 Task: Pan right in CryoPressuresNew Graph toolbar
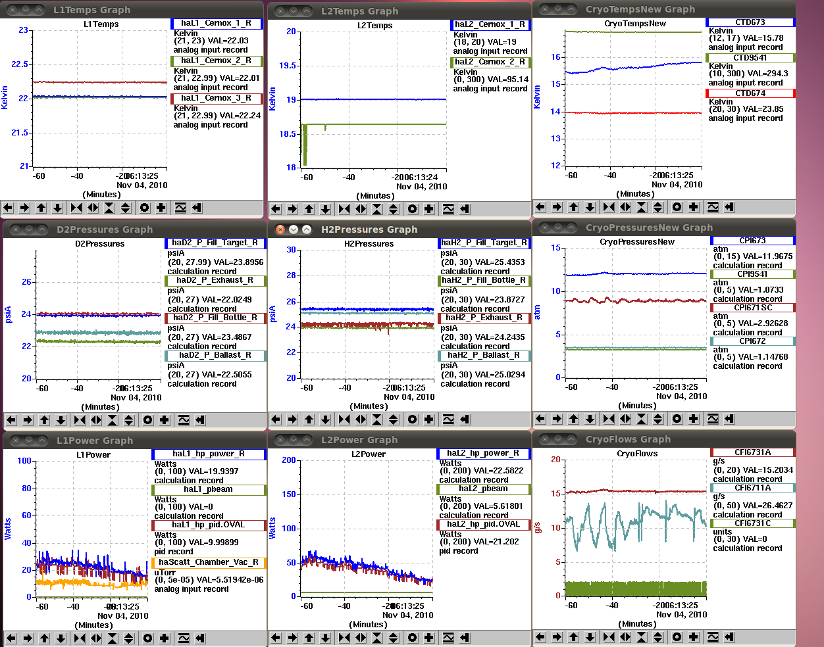coord(557,419)
